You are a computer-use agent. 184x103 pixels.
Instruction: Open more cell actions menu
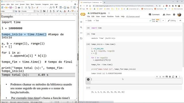179,77
